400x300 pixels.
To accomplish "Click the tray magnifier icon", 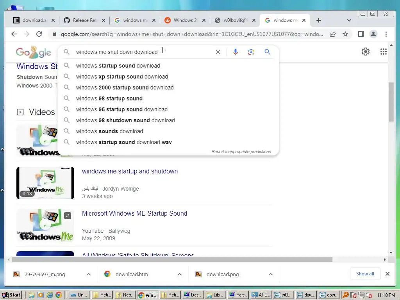I will click(346, 295).
